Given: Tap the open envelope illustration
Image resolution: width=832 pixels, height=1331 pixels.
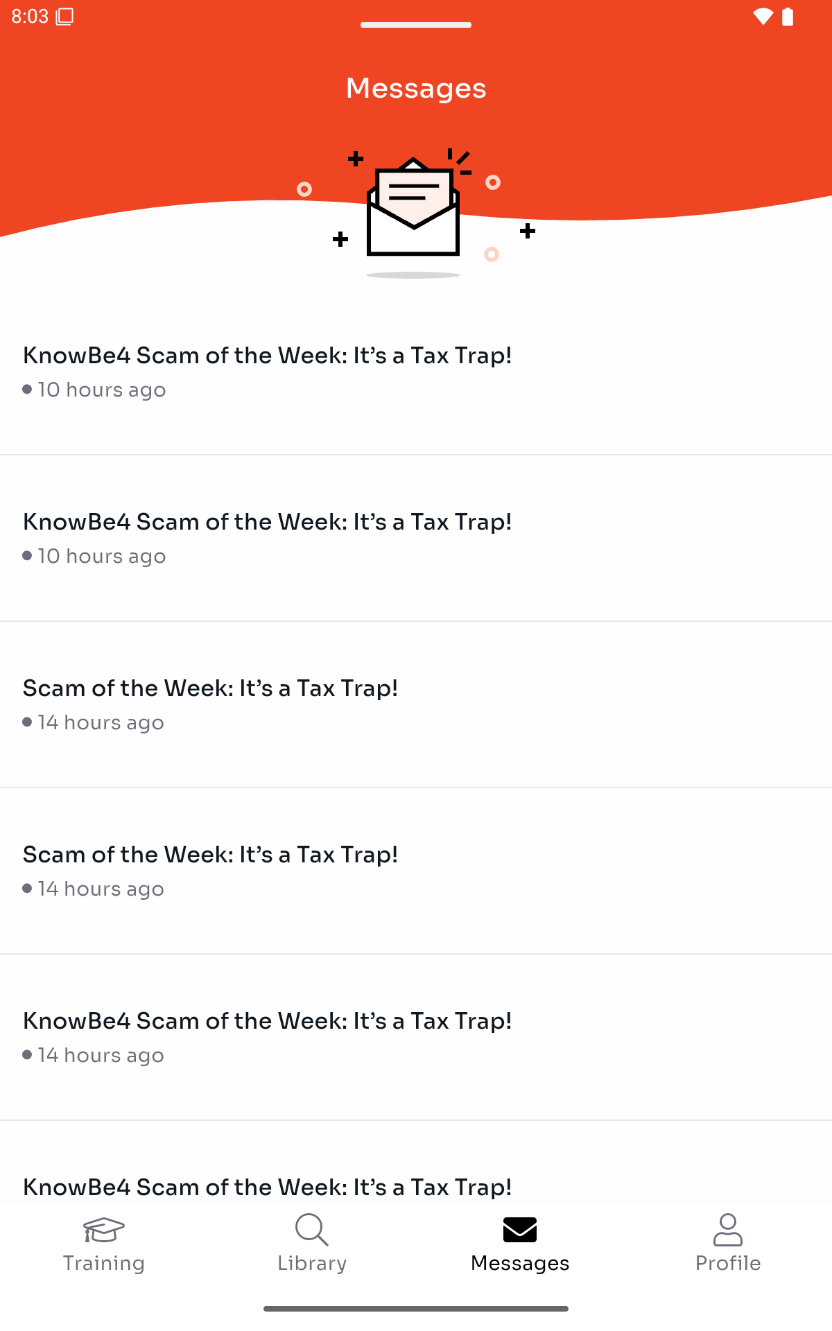Looking at the screenshot, I should pyautogui.click(x=413, y=208).
